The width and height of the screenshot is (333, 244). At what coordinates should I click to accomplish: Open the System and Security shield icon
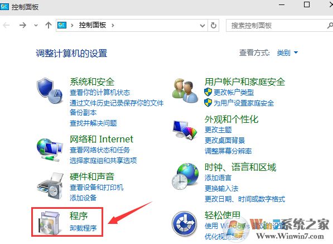coord(50,91)
